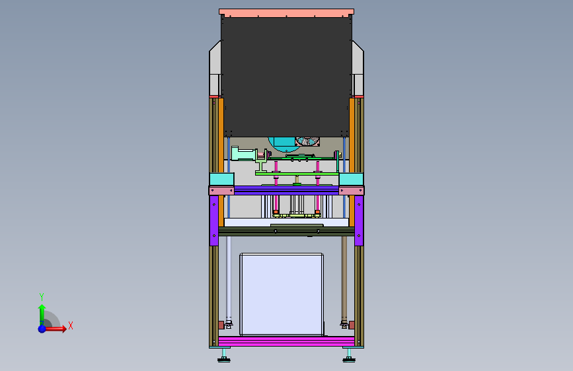Image resolution: width=573 pixels, height=371 pixels.
Task: Select the right cyan block
Action: [351, 180]
